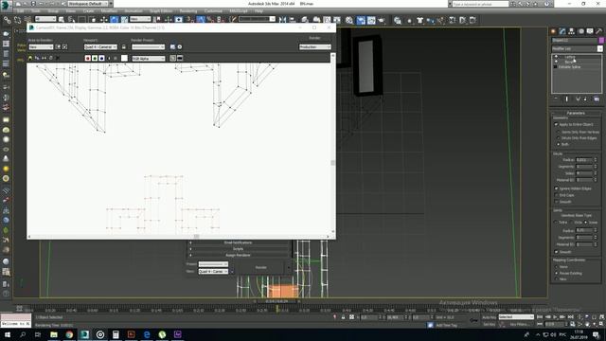
Task: Open the Modifiers menu
Action: click(x=109, y=11)
